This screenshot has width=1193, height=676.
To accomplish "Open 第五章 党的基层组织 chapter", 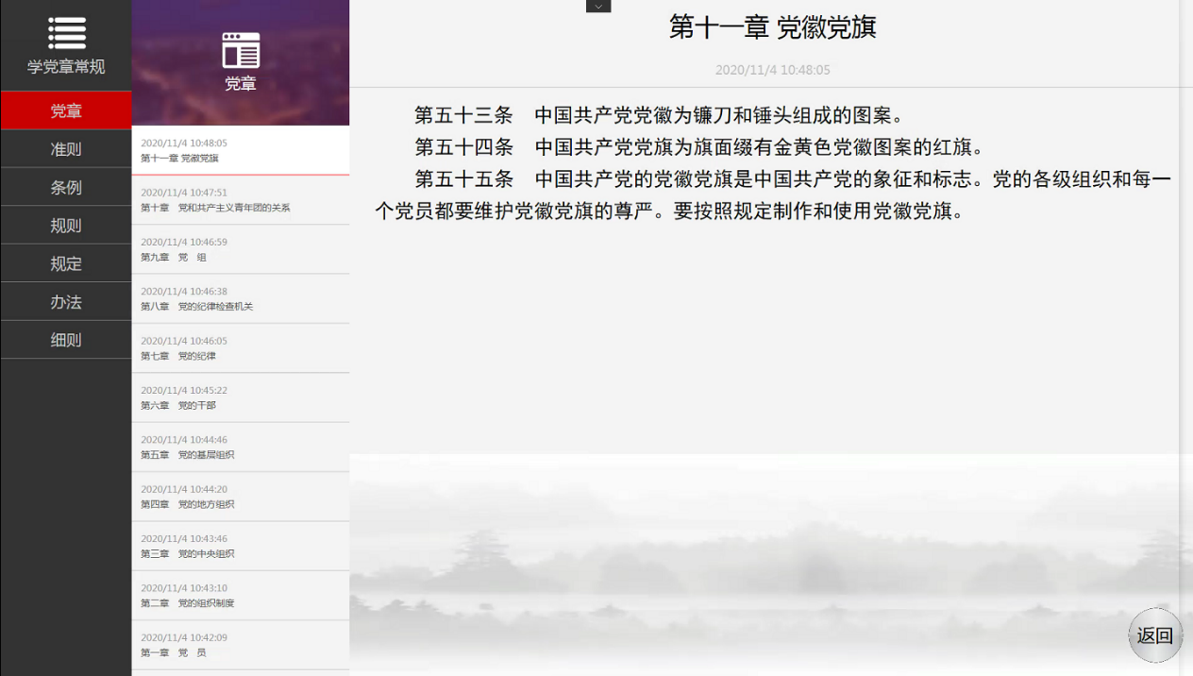I will pos(240,448).
